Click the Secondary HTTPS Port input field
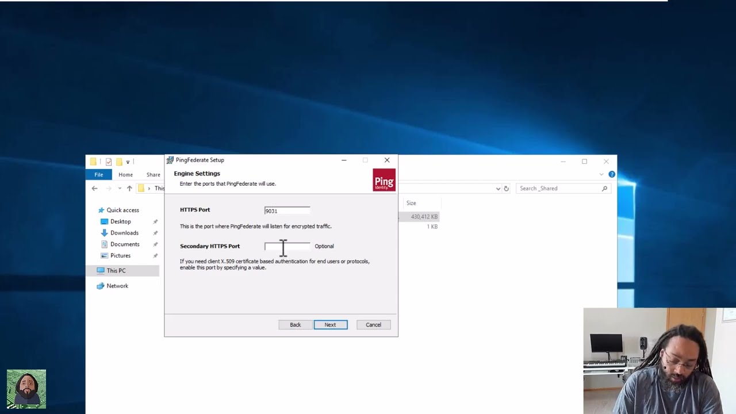736x414 pixels. (287, 246)
